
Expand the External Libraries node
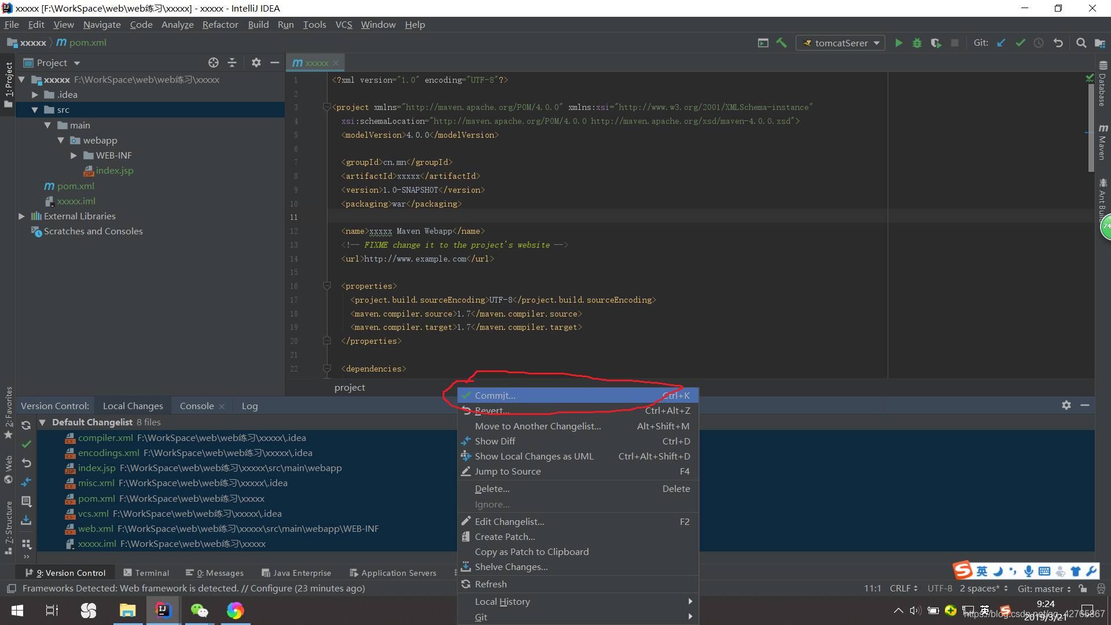coord(21,216)
